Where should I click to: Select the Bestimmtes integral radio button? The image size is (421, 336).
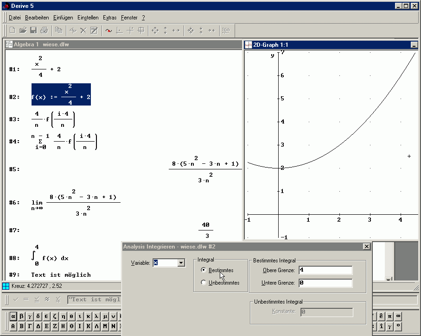204,270
